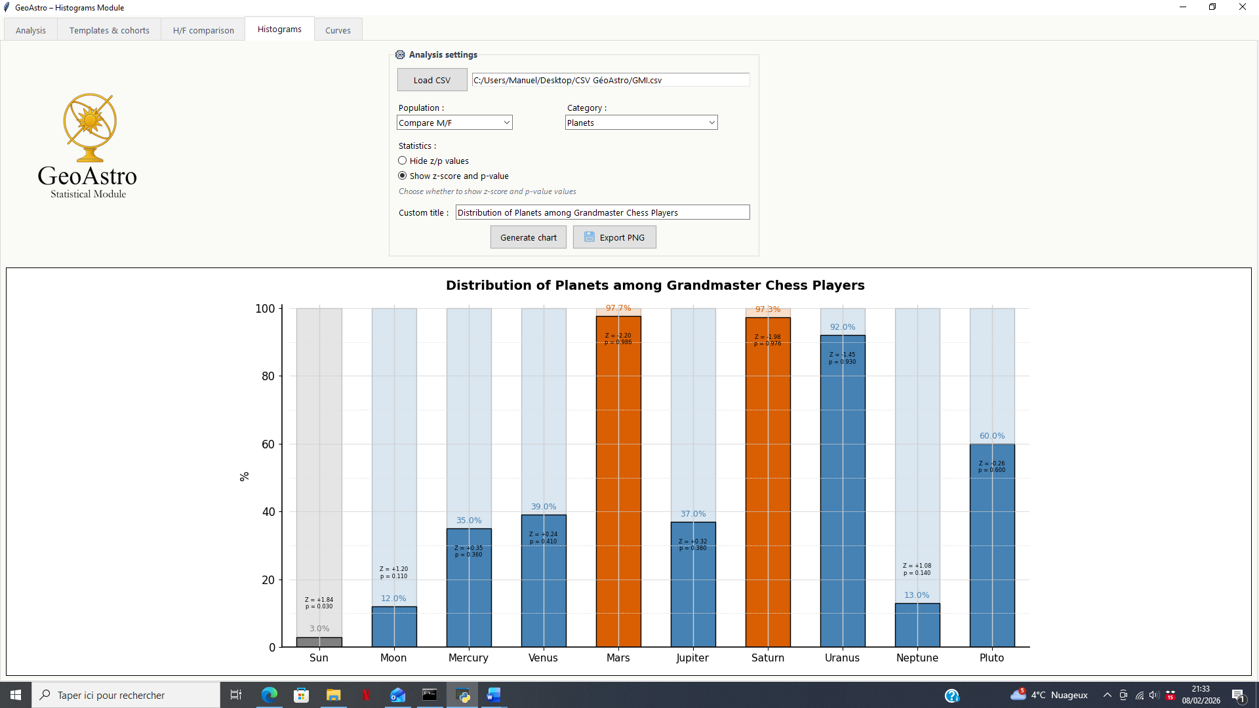Show hidden system tray icons chevron
1259x708 pixels.
(1108, 695)
